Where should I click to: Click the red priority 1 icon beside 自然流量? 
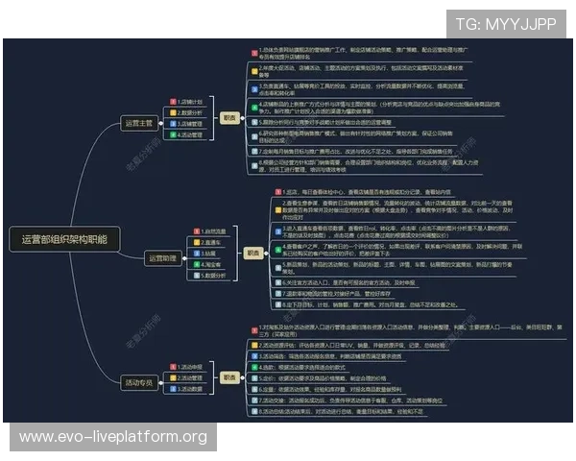pos(196,231)
